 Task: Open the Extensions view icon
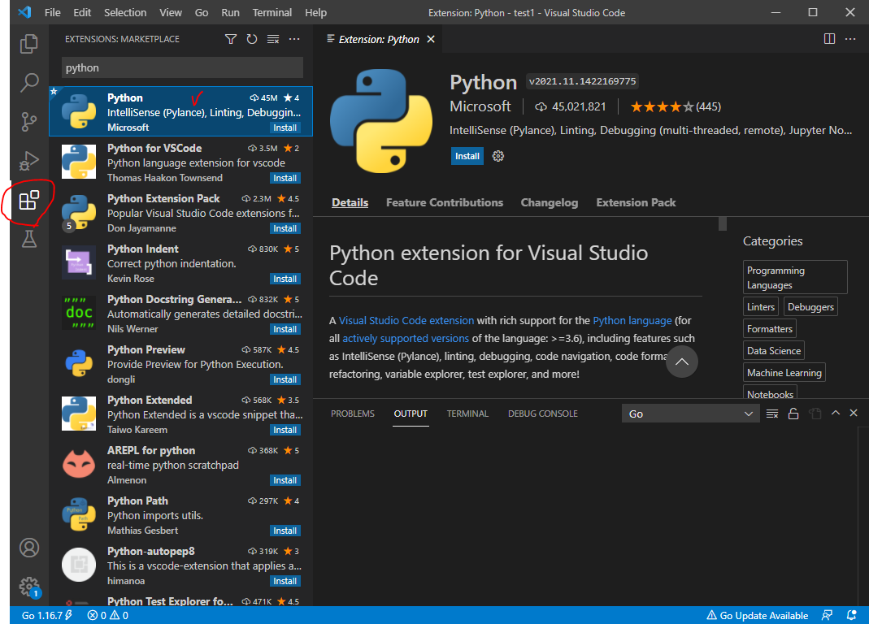[28, 200]
